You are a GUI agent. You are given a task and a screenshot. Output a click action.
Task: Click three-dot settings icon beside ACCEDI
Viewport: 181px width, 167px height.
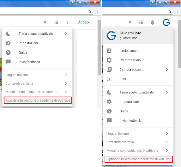(68, 22)
